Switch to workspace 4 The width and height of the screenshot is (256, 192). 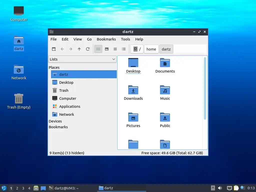pos(29,188)
